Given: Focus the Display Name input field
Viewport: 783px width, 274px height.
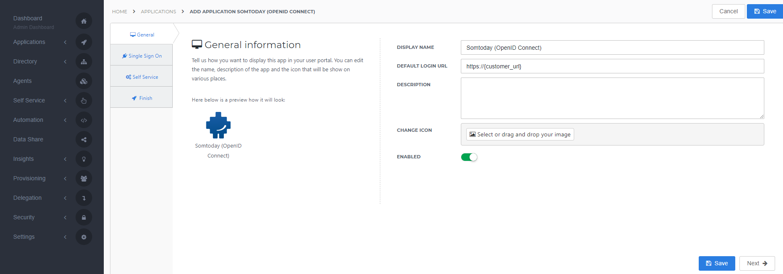Looking at the screenshot, I should click(x=612, y=48).
